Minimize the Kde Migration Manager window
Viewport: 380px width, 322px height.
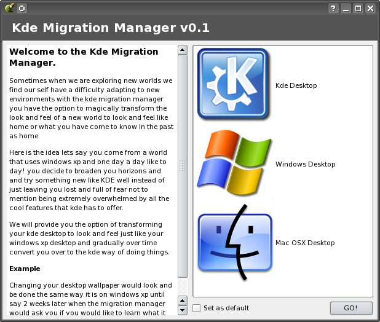coord(346,9)
